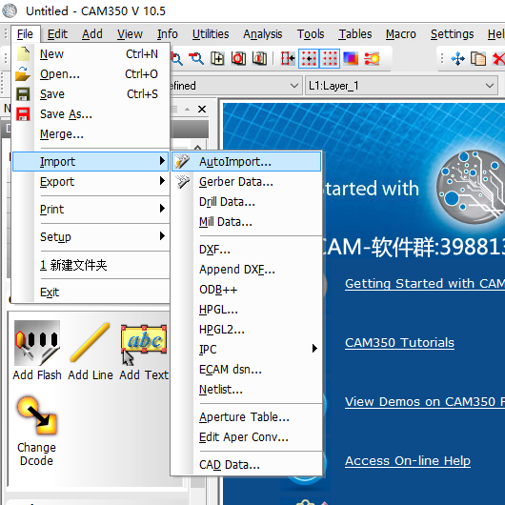Select the Add Line tool icon

[x=91, y=343]
